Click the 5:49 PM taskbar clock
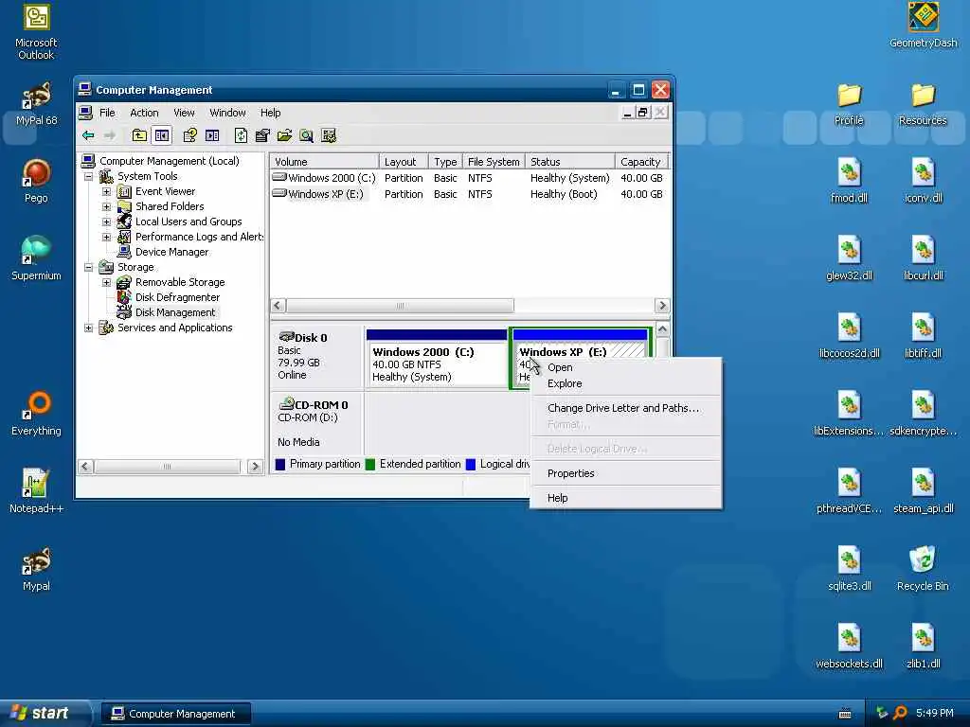 pyautogui.click(x=935, y=713)
